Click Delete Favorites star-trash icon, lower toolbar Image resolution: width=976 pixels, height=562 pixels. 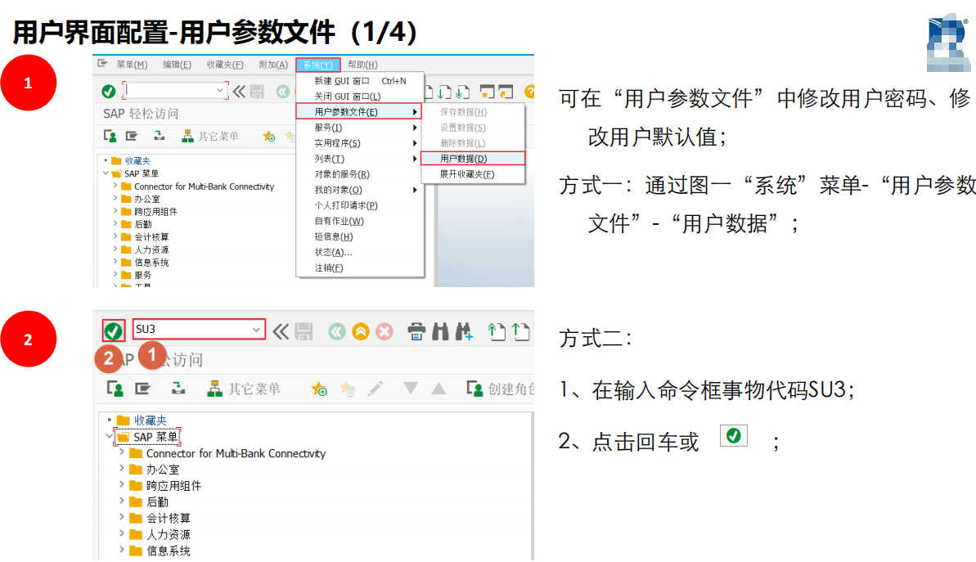[x=348, y=389]
